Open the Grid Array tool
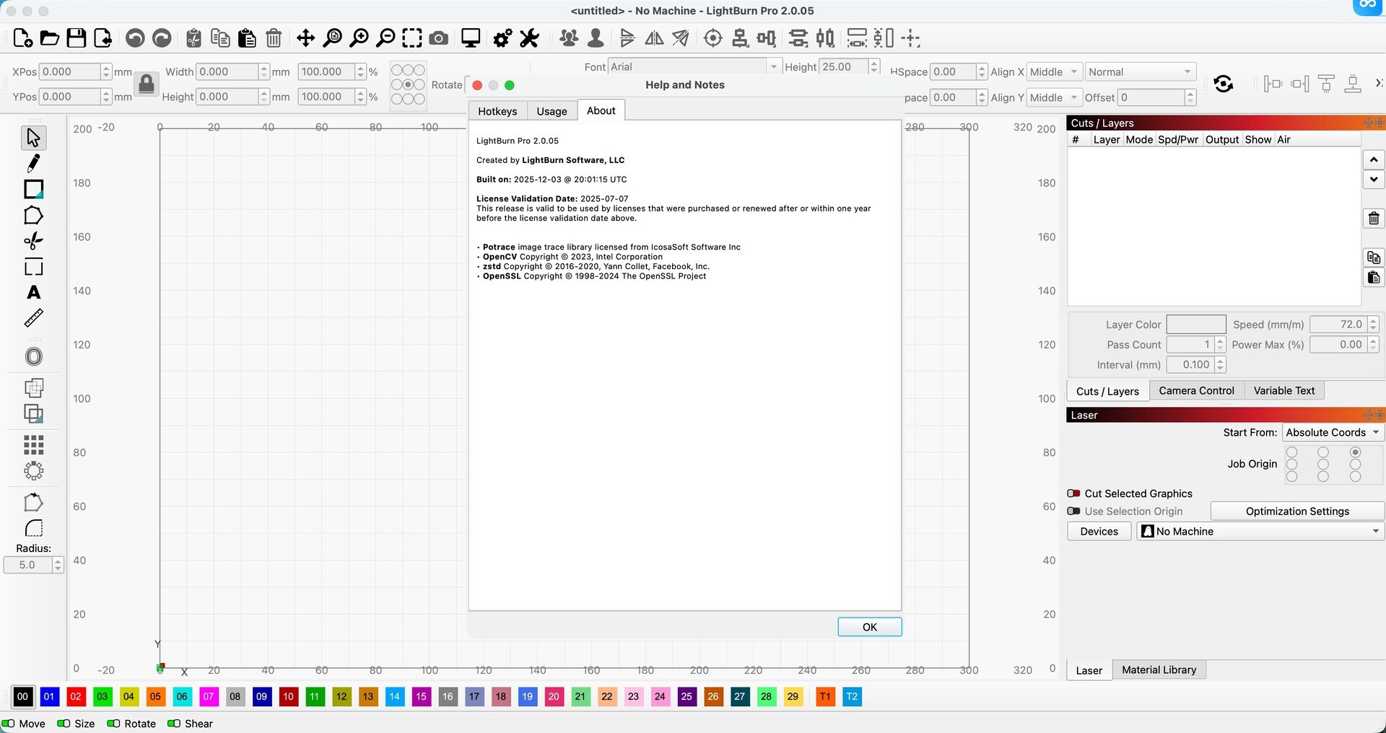This screenshot has width=1386, height=733. coord(33,444)
